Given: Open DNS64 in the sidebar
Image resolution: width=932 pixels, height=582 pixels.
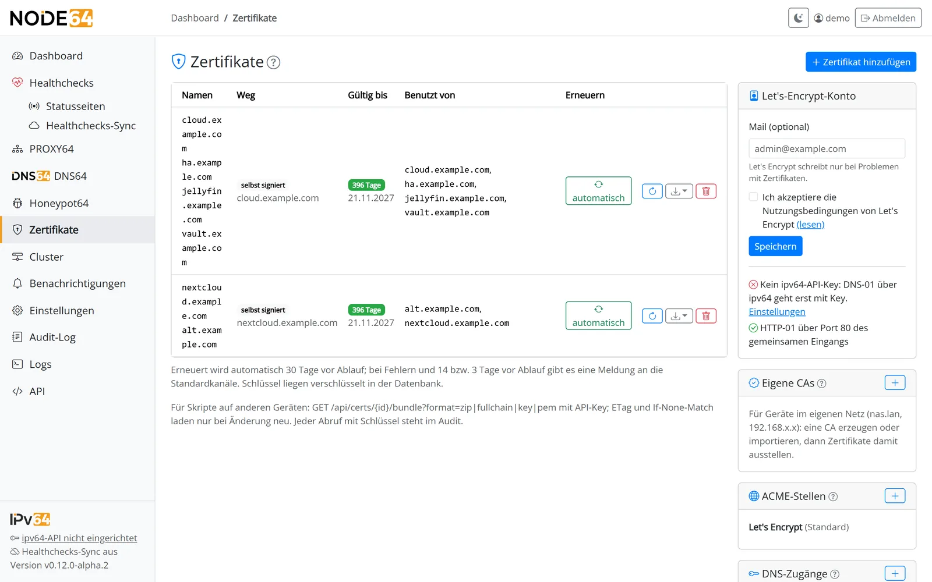Looking at the screenshot, I should 77,176.
